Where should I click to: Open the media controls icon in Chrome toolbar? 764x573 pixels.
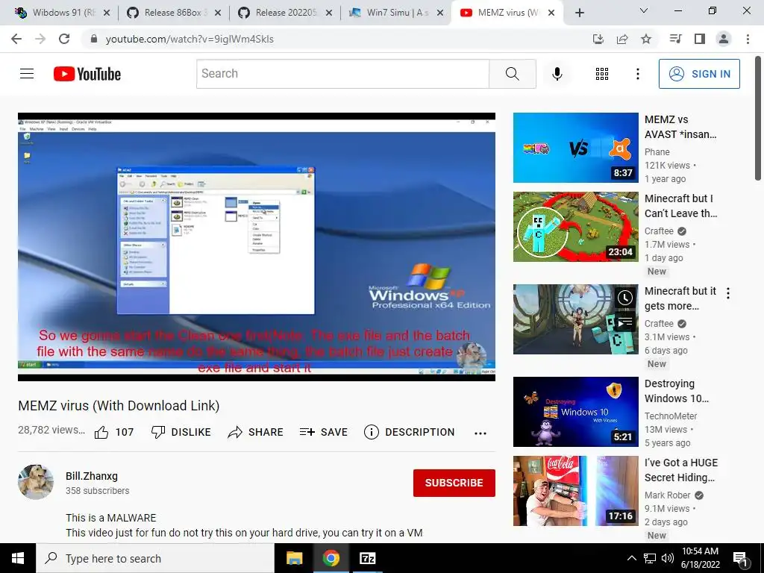point(675,39)
